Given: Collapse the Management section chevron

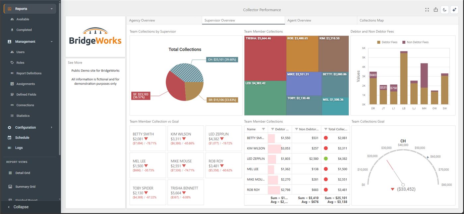Looking at the screenshot, I should point(52,42).
